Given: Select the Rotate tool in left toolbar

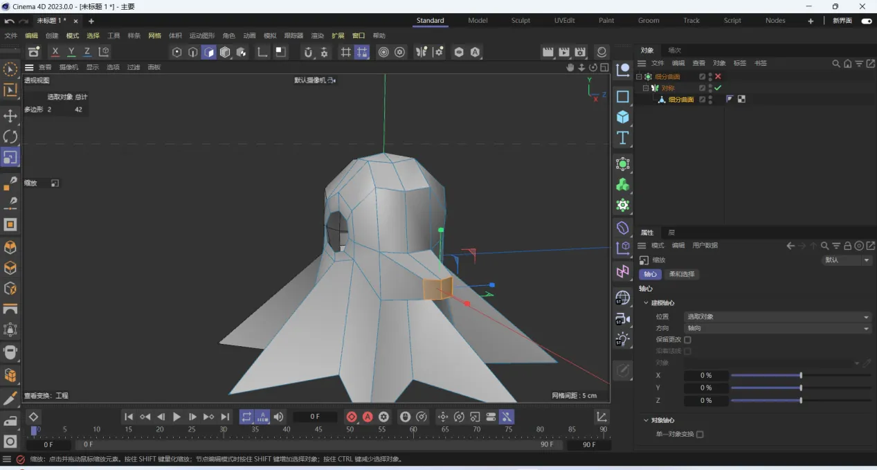Looking at the screenshot, I should pyautogui.click(x=10, y=136).
